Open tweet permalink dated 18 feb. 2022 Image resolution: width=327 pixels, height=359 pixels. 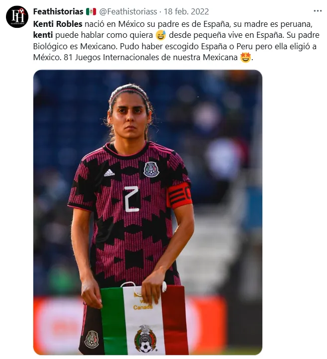tap(186, 11)
